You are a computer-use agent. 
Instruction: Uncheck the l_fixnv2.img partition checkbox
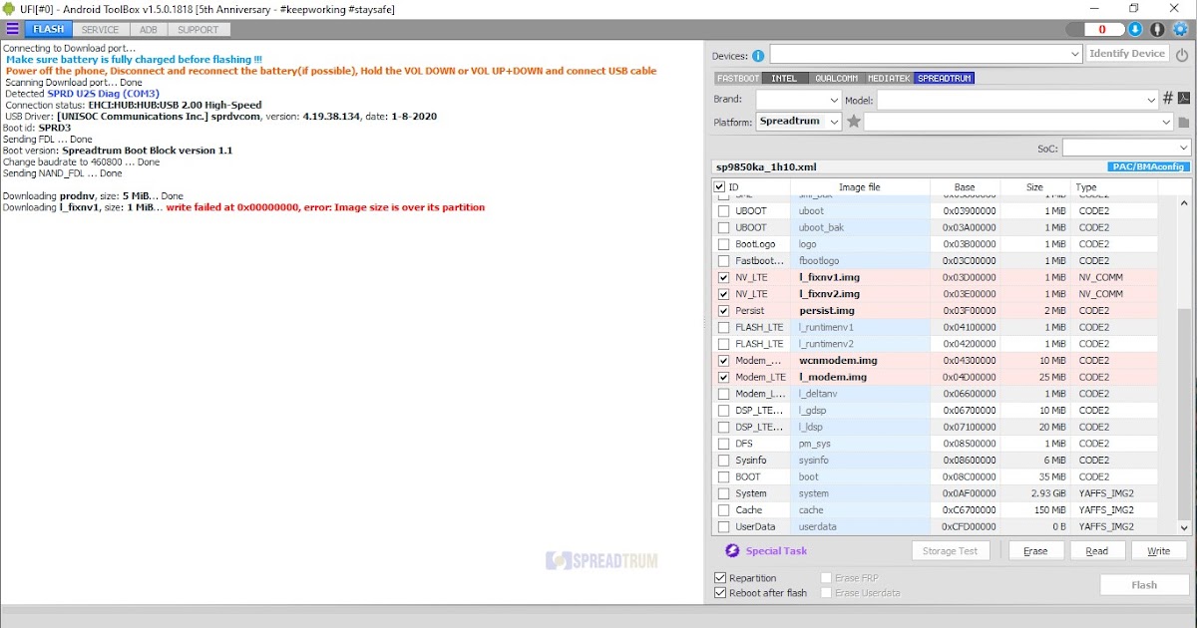point(724,294)
